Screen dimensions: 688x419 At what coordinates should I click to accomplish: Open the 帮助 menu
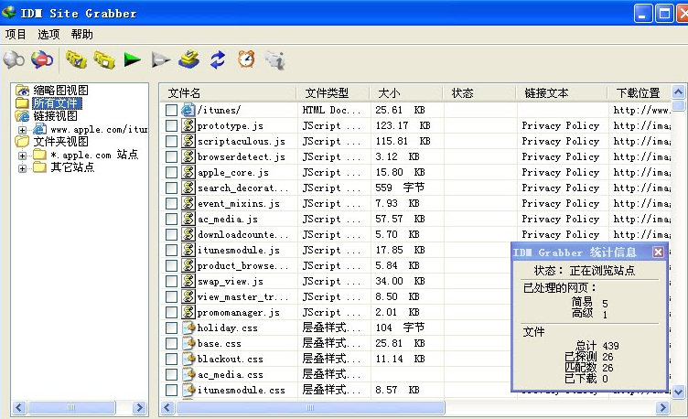(81, 34)
